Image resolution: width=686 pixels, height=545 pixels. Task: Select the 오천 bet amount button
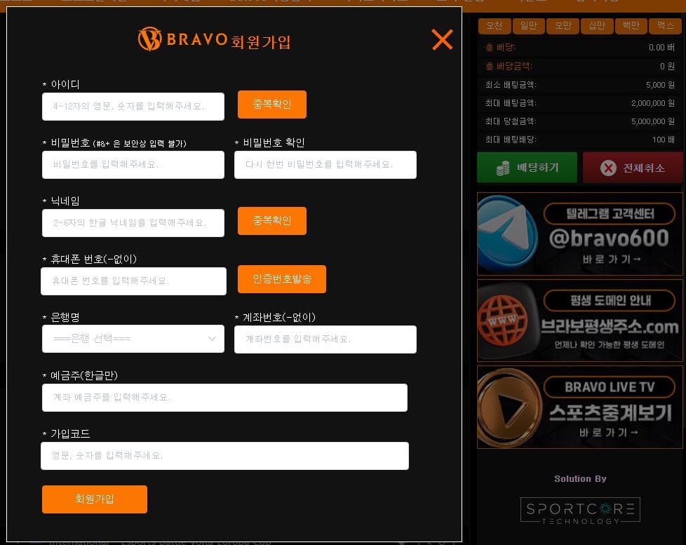pyautogui.click(x=495, y=26)
